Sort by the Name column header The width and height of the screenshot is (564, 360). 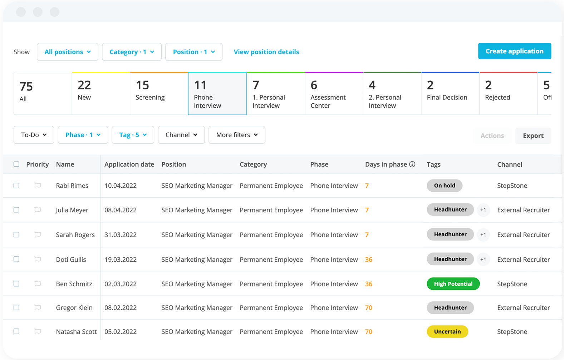pos(65,164)
